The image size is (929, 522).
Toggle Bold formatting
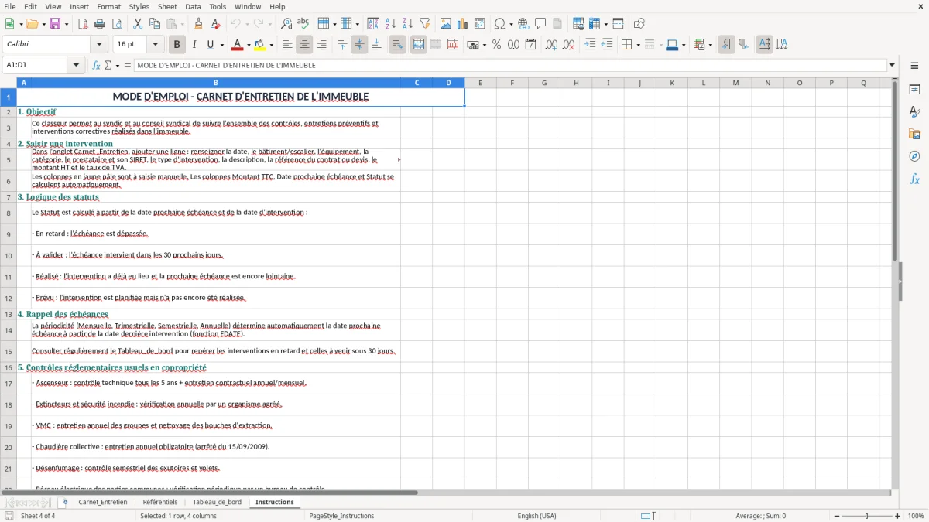point(177,45)
